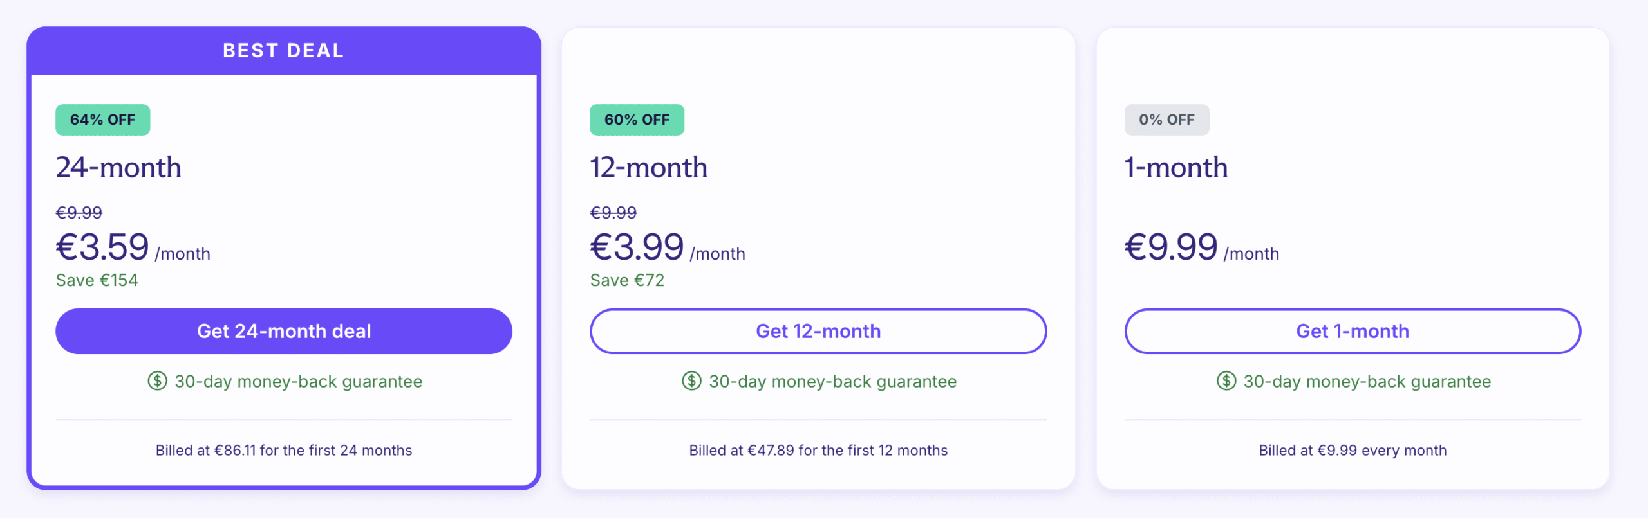Select the 12-month plan title

648,168
